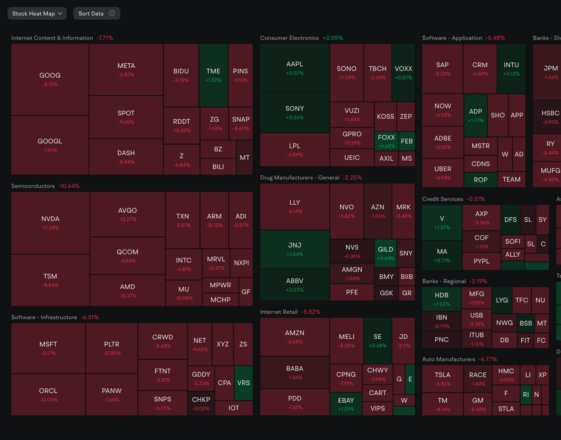Select the LLY drug manufacturer tile
The width and height of the screenshot is (561, 440).
(x=295, y=206)
